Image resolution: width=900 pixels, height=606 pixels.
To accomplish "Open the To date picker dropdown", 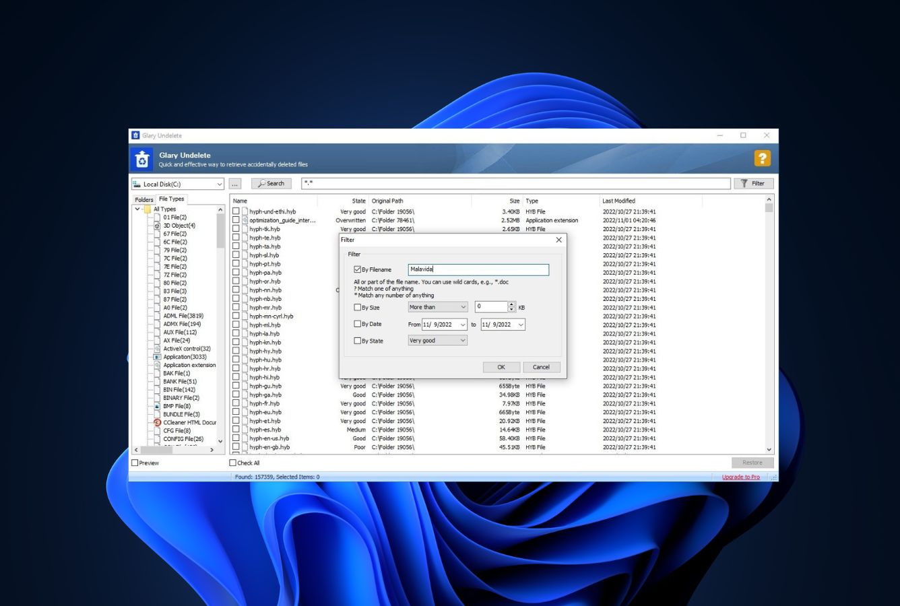I will (x=520, y=325).
